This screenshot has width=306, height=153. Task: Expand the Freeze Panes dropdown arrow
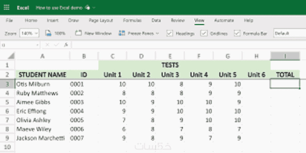click(x=157, y=33)
